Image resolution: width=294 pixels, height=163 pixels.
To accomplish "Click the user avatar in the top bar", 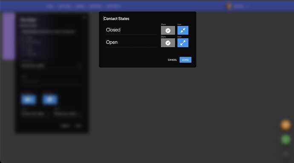I will click(x=228, y=6).
